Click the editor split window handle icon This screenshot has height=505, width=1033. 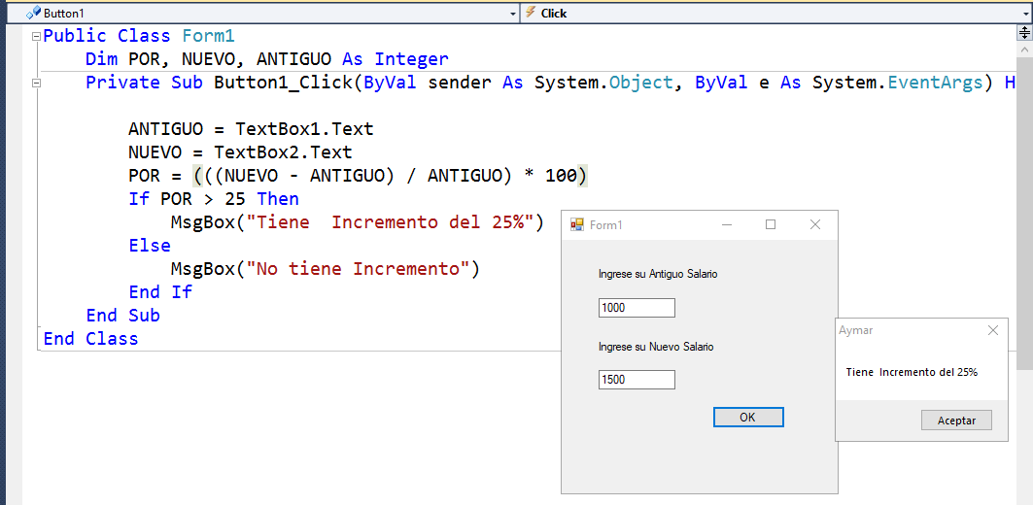click(1023, 32)
